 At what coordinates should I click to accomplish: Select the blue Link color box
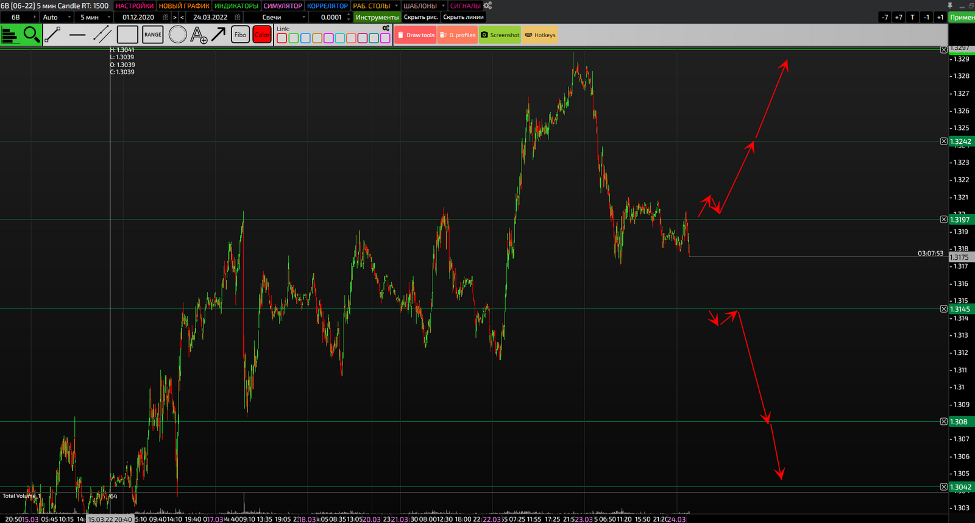pos(305,38)
